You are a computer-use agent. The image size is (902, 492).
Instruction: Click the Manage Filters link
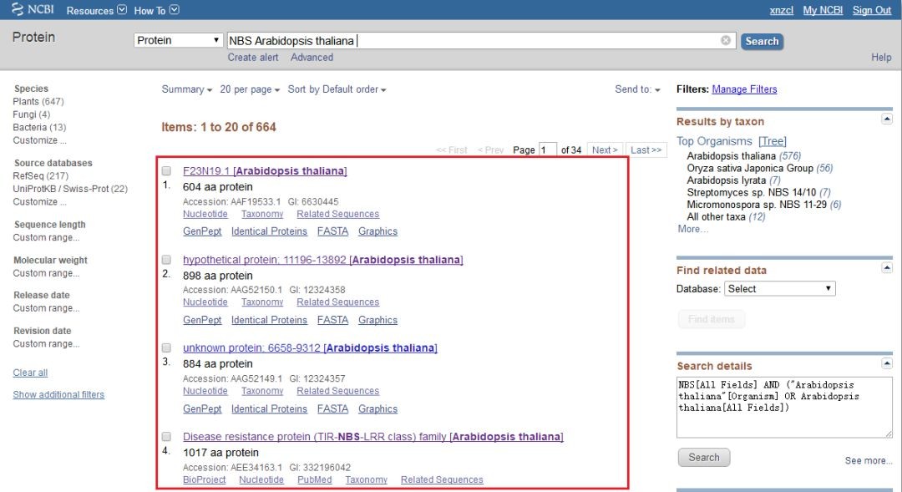point(744,89)
